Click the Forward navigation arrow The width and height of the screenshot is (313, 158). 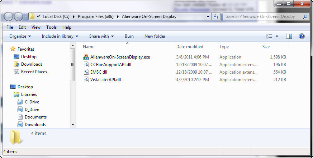point(19,17)
